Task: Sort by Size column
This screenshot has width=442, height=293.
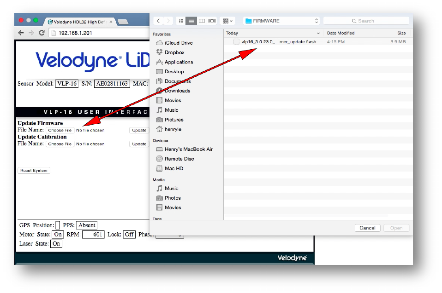Action: (393, 33)
